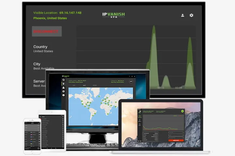Open the account profile icon on TV app

(182, 15)
